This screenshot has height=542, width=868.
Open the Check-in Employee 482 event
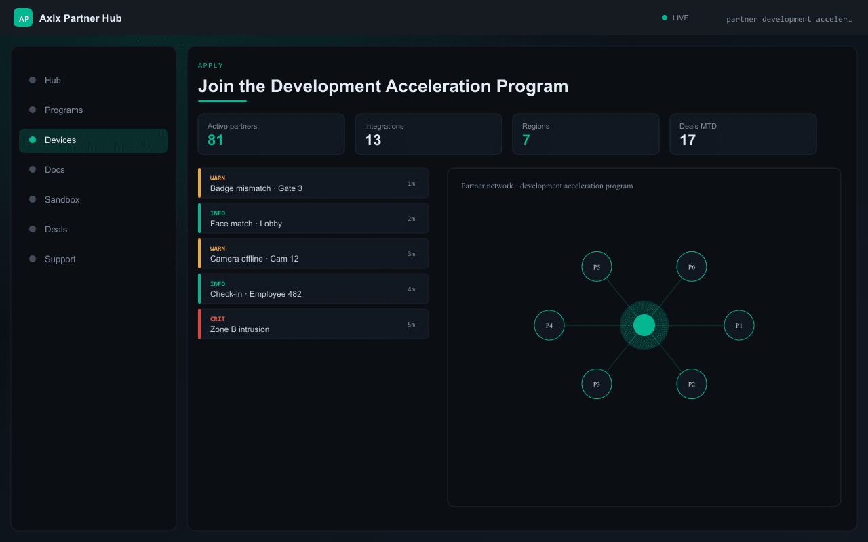[313, 289]
